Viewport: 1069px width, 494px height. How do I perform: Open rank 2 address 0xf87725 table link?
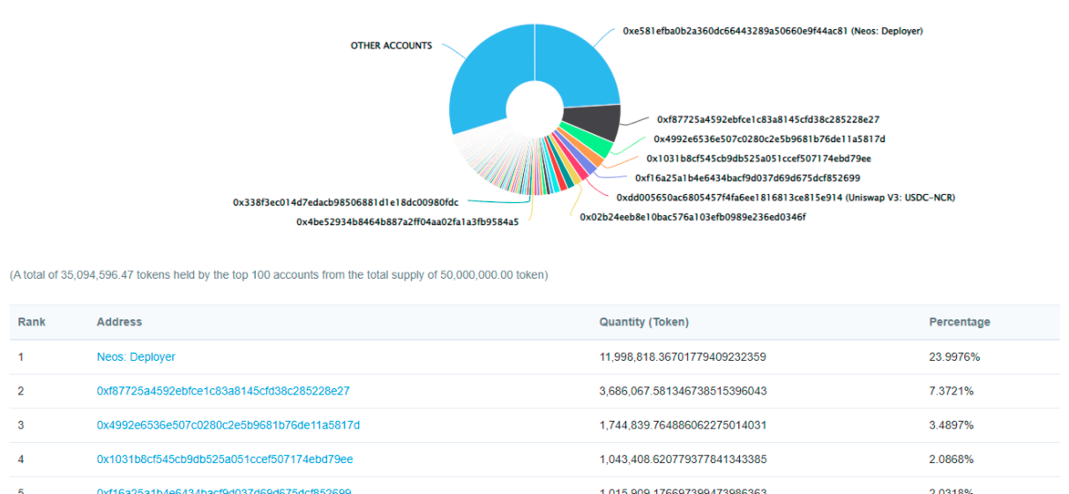(223, 391)
